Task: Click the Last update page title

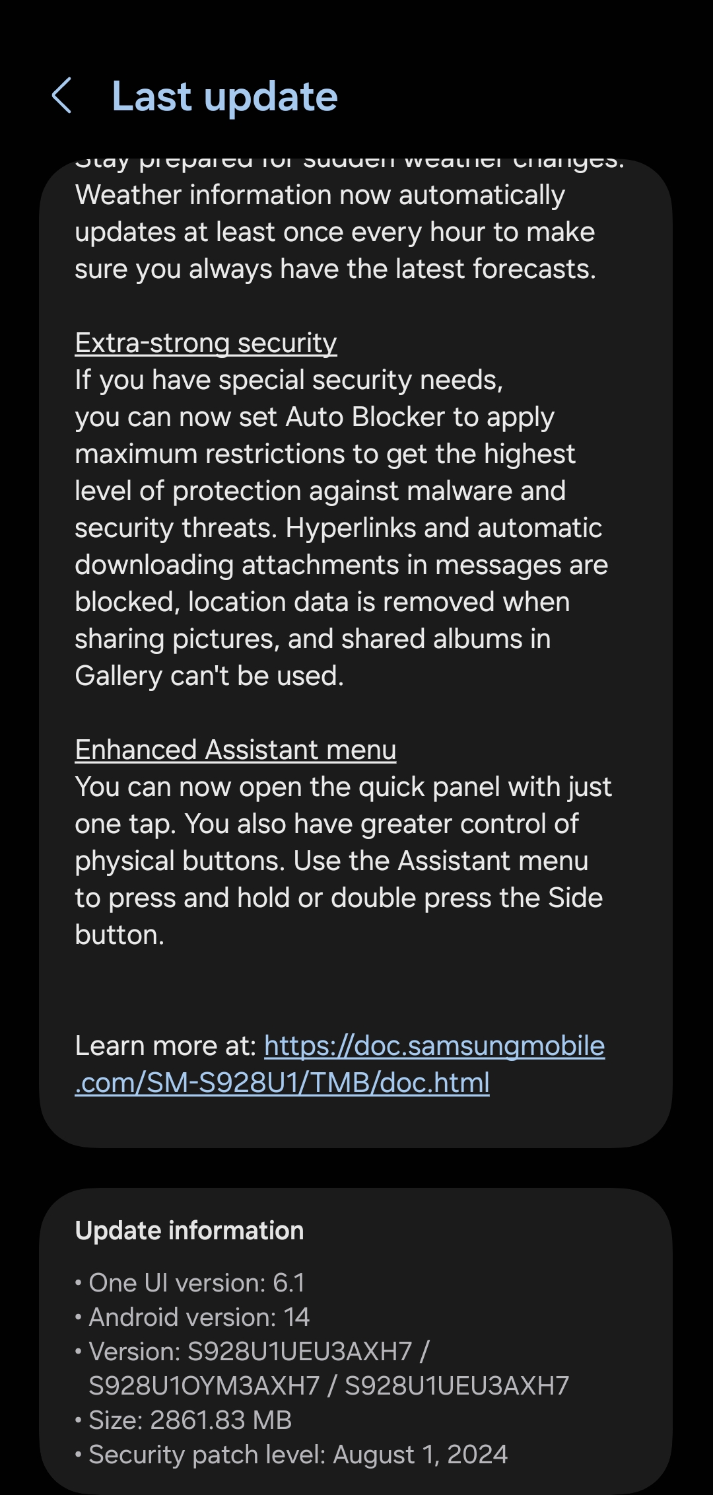Action: point(224,96)
